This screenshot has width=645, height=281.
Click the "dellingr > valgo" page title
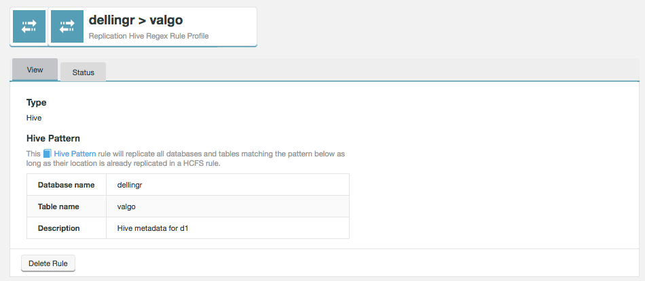[136, 20]
